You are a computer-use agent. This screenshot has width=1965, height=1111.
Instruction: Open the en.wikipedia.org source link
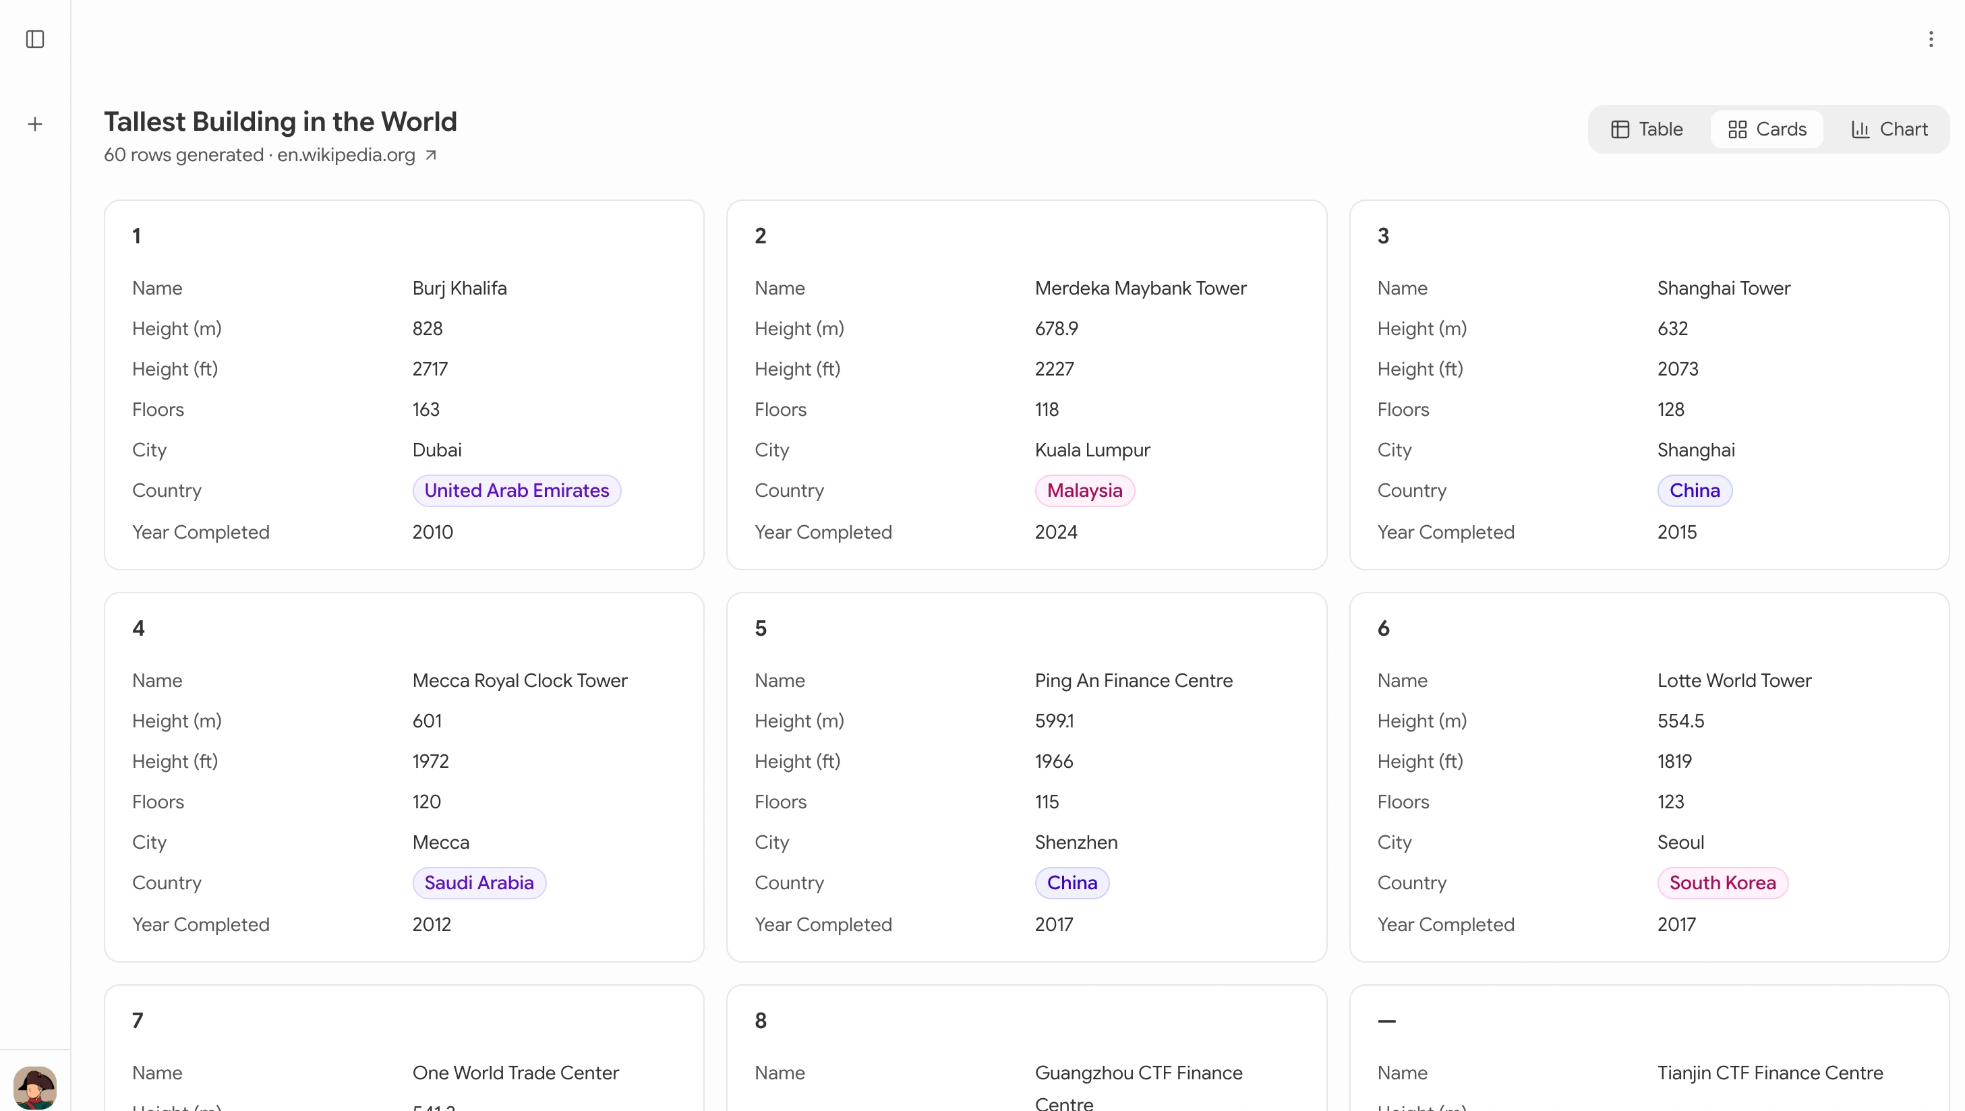pyautogui.click(x=347, y=155)
